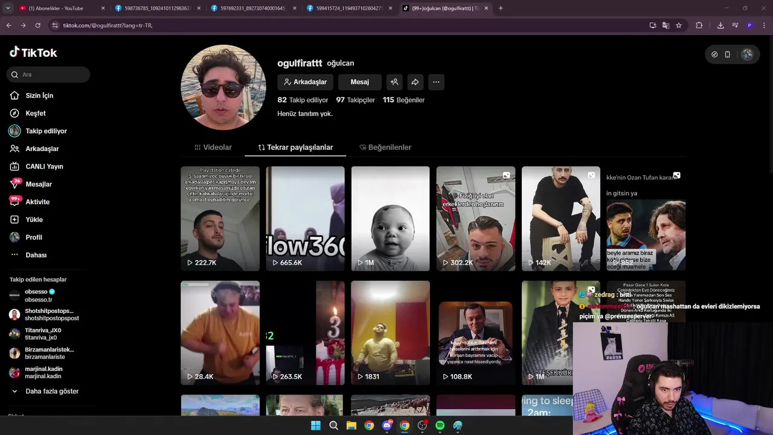Open File Explorer from taskbar
The height and width of the screenshot is (435, 773).
click(x=351, y=426)
